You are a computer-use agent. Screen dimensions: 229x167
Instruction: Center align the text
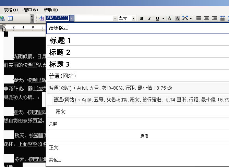(207, 18)
